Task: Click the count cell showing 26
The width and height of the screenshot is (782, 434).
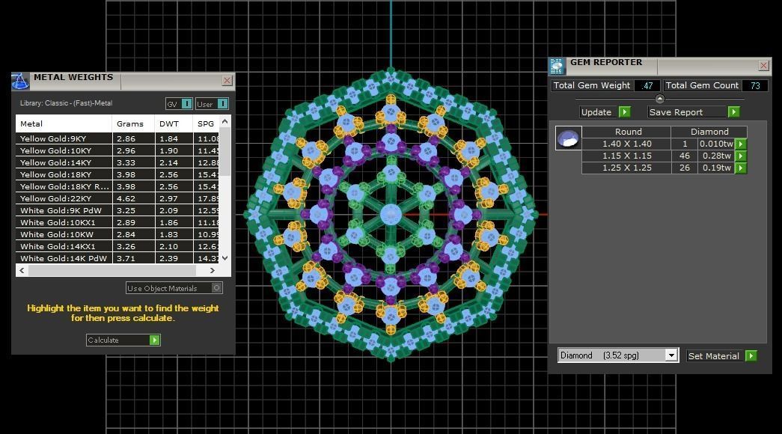Action: [684, 168]
